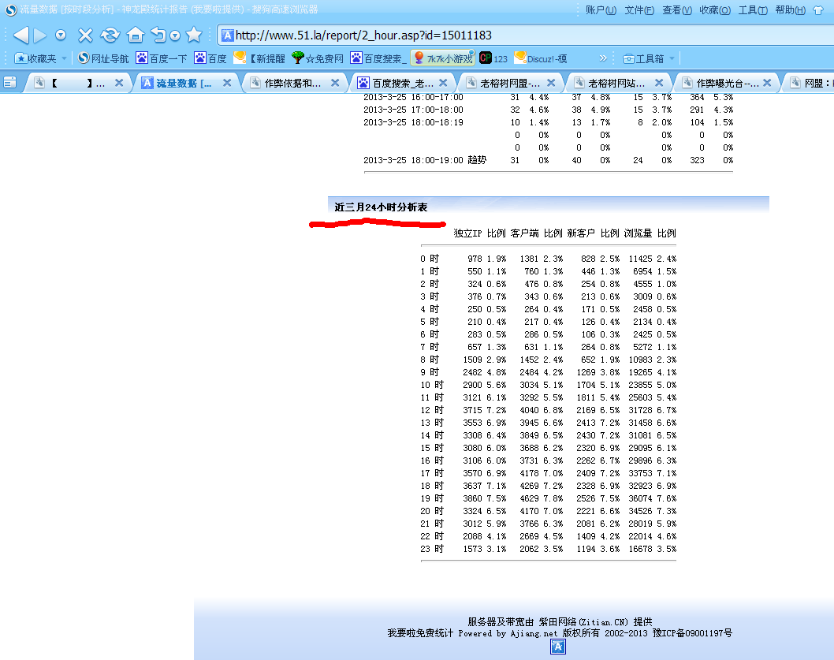
Task: Close the 老榕树网站... tab
Action: click(659, 83)
